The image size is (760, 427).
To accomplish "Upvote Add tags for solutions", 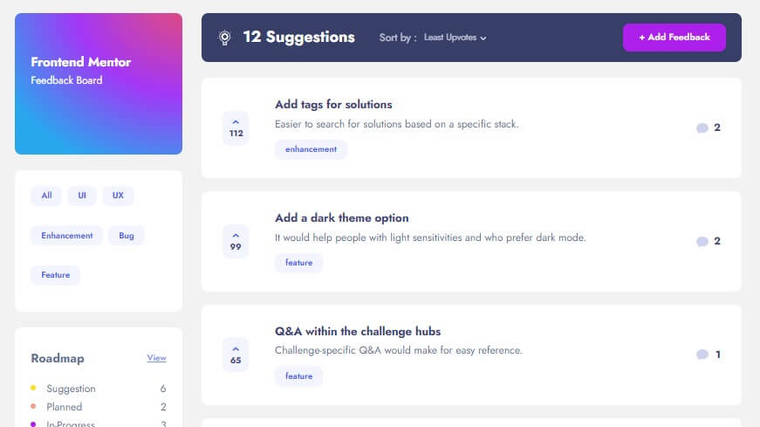I will click(236, 128).
